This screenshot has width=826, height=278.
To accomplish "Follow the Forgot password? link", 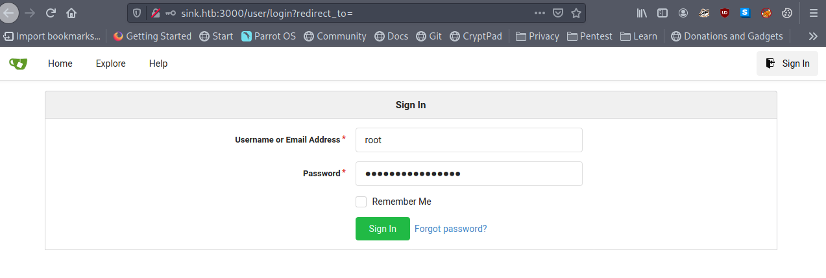I will tap(450, 229).
